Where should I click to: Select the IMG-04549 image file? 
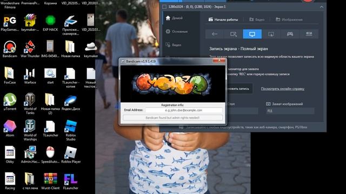(x=50, y=46)
